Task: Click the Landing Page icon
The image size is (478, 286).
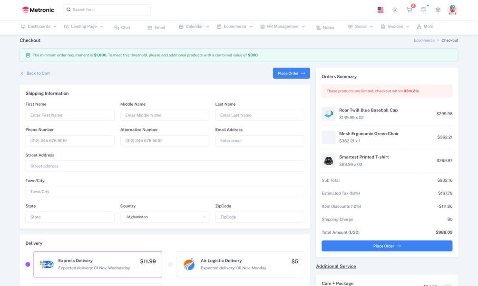Action: coord(66,27)
